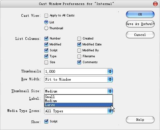Image resolution: width=160 pixels, height=130 pixels.
Task: Confirm settings with the OK button
Action: pos(140,14)
